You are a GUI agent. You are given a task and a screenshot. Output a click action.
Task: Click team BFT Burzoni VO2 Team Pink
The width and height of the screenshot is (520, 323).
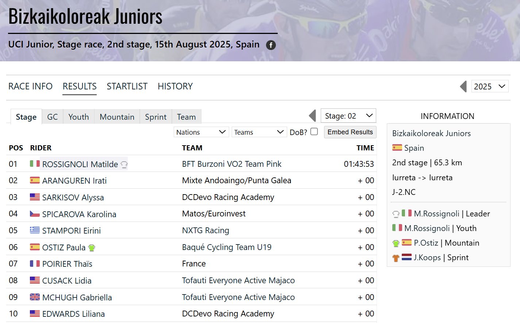click(x=232, y=164)
